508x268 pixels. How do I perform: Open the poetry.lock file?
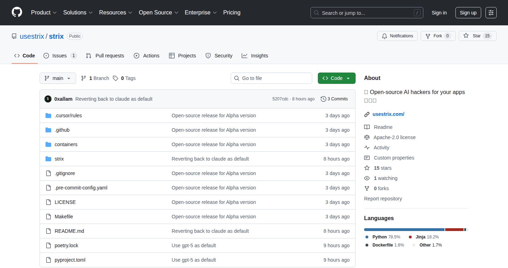pyautogui.click(x=67, y=245)
